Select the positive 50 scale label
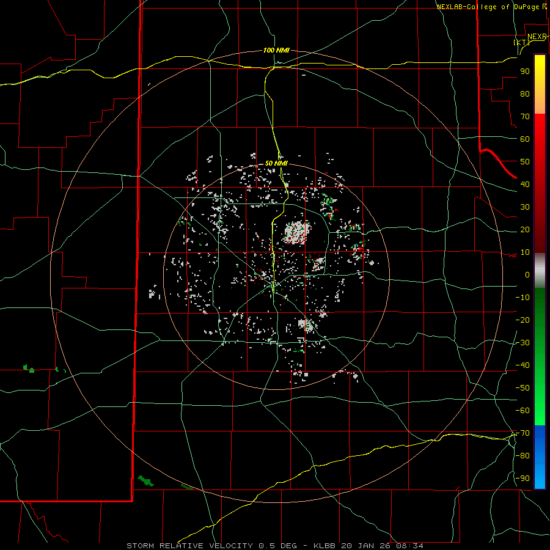Image resolution: width=550 pixels, height=550 pixels. pos(525,162)
